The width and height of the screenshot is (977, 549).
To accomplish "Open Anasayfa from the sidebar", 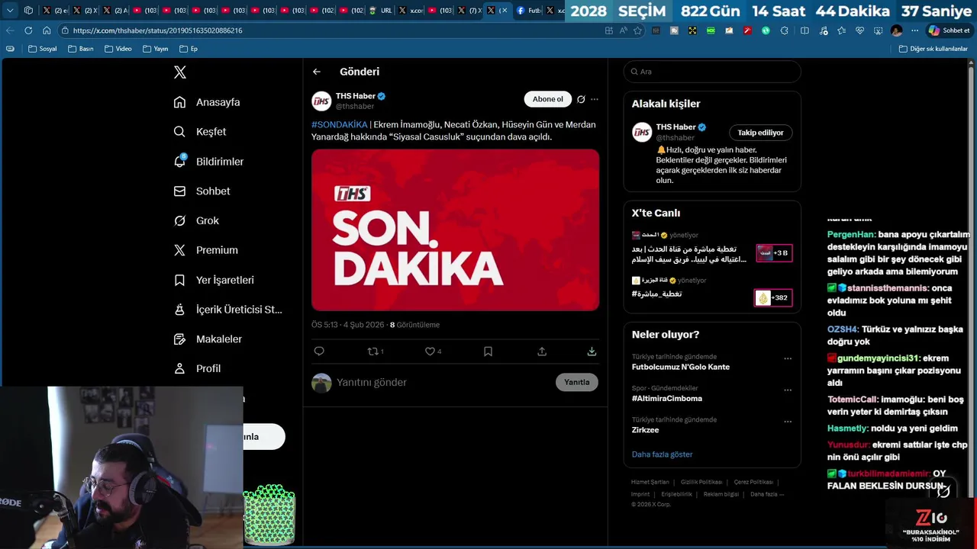I will (207, 102).
